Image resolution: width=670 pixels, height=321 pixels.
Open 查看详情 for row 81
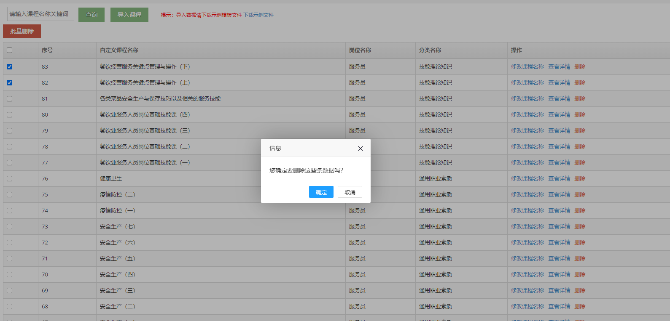(x=559, y=98)
